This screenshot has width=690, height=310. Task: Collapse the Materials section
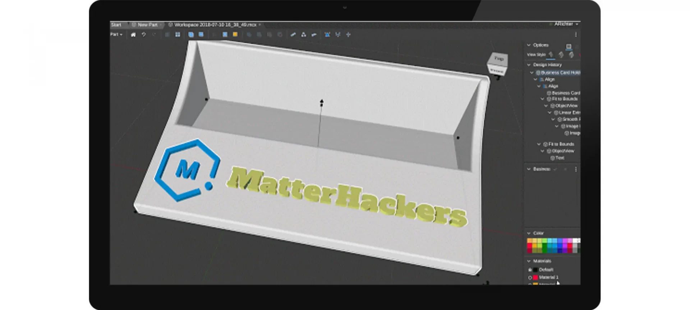pyautogui.click(x=529, y=261)
